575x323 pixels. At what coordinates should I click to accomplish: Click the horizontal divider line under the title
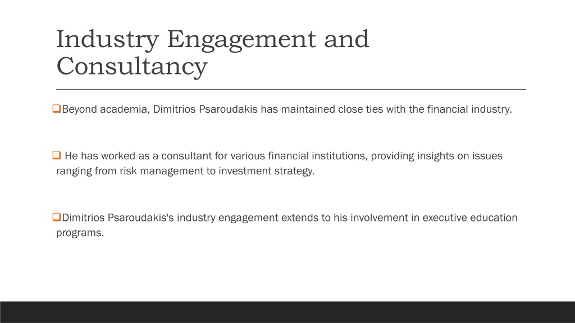click(291, 89)
